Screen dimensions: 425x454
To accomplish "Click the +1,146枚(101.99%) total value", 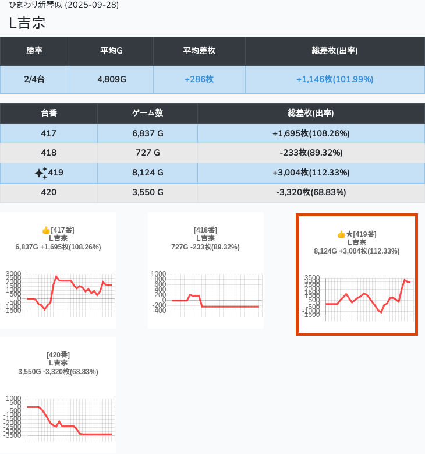I will [x=335, y=79].
